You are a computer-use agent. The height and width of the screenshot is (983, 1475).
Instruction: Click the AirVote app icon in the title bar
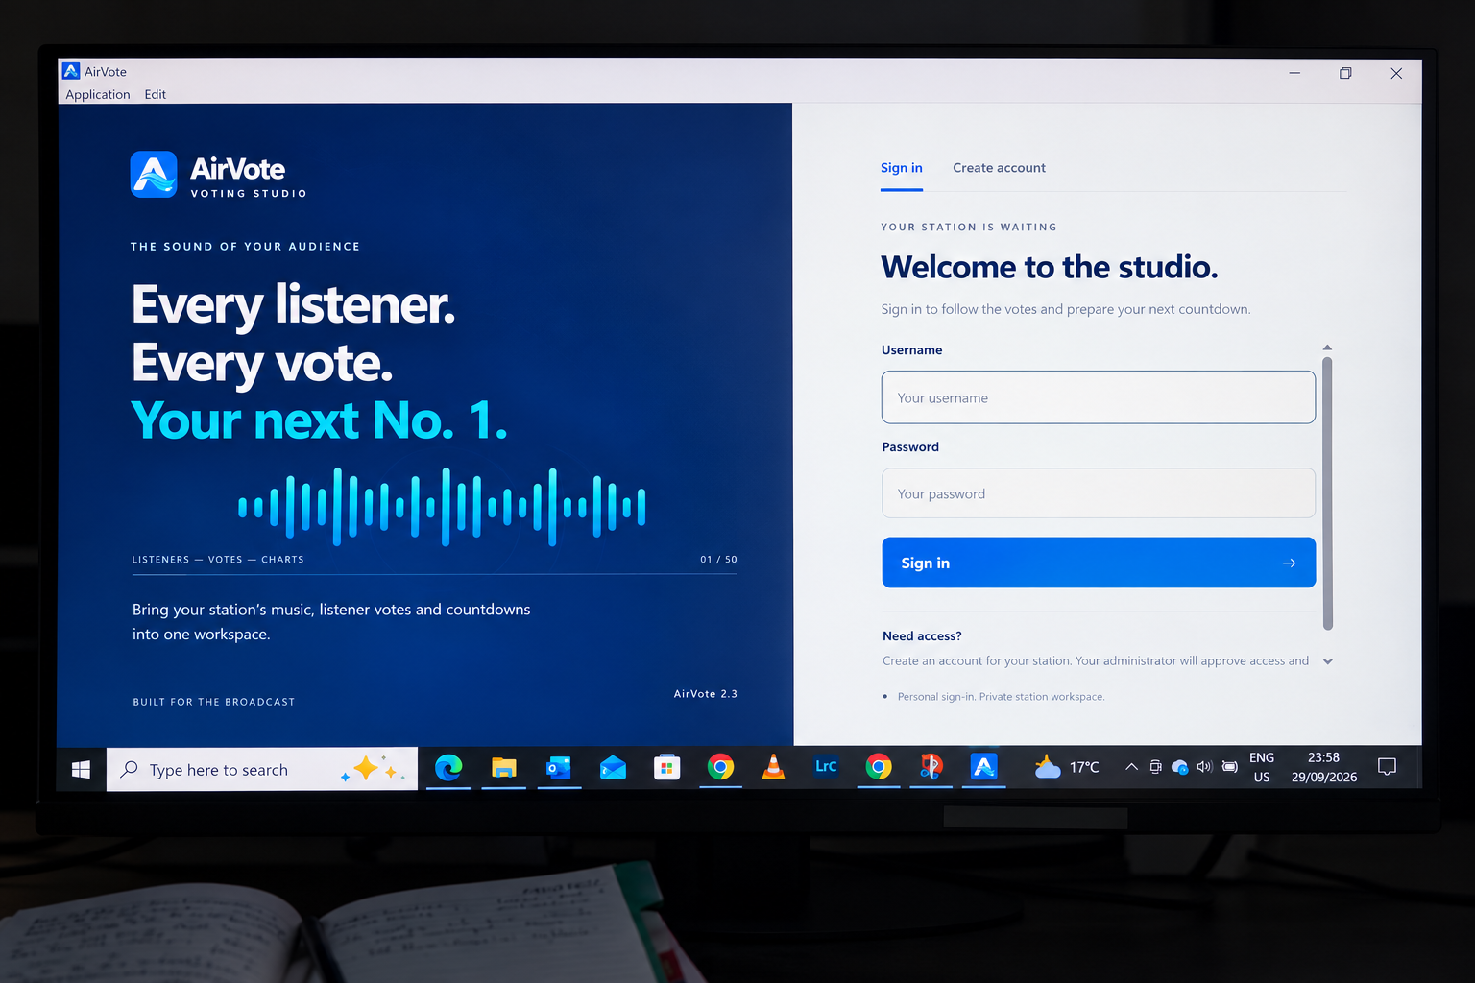(70, 71)
